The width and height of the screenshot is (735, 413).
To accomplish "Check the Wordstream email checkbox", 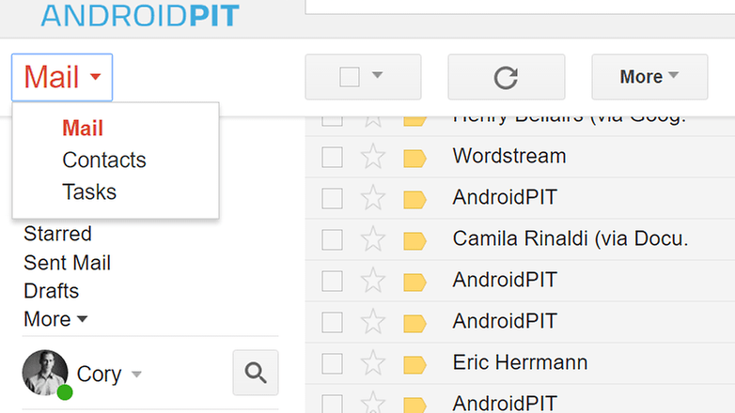I will (332, 157).
